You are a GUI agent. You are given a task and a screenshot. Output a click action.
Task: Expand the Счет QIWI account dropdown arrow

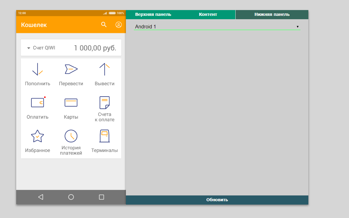click(x=28, y=48)
